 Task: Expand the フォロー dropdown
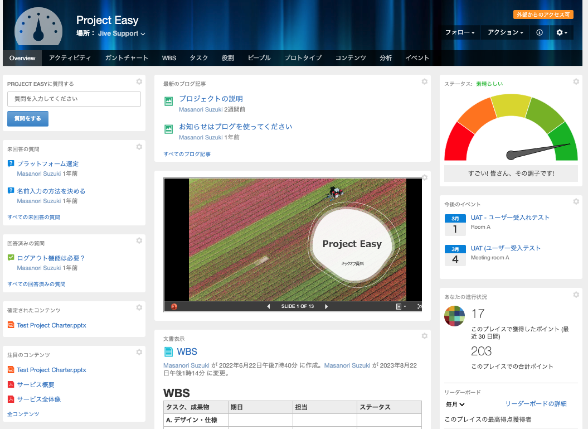[459, 33]
